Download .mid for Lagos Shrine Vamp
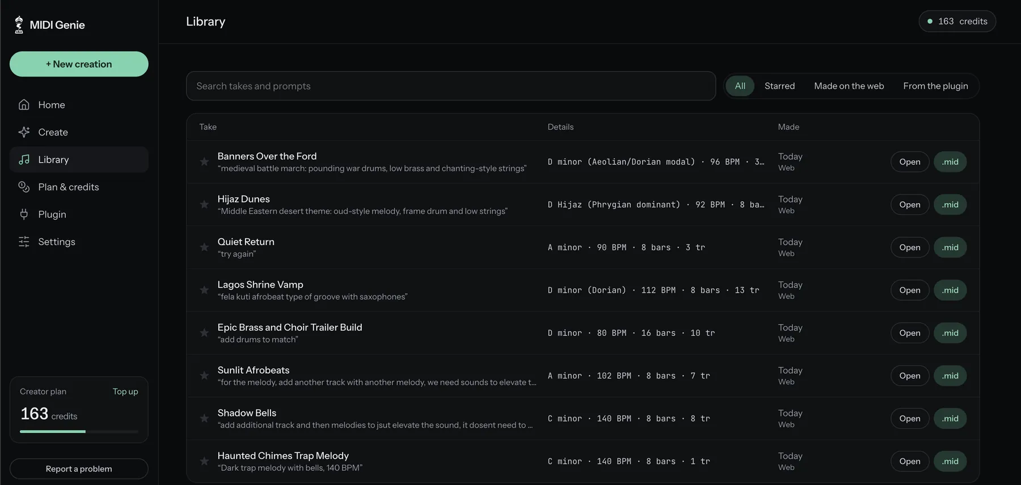 (x=950, y=290)
